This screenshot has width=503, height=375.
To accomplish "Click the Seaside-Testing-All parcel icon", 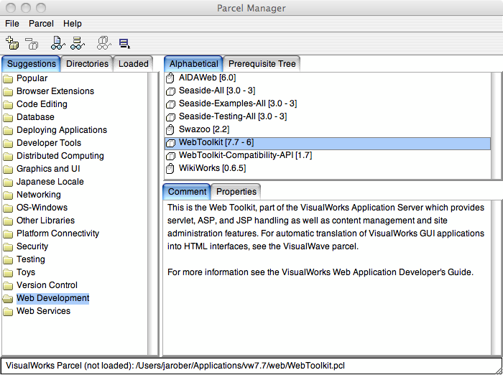I will 170,117.
